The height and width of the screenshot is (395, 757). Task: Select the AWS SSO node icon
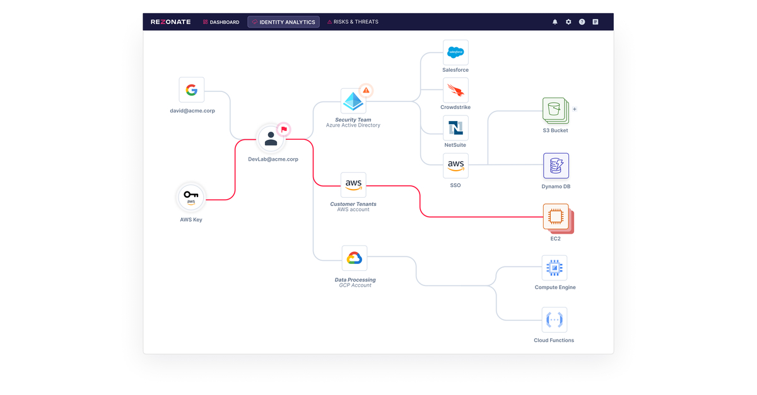(x=455, y=165)
